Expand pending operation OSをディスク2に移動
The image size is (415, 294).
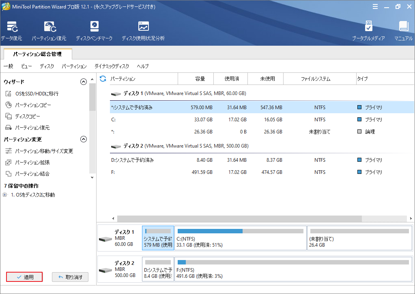(x=4, y=195)
